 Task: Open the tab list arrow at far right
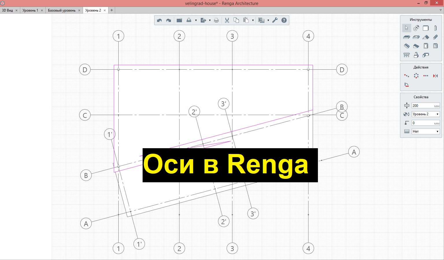coord(441,10)
